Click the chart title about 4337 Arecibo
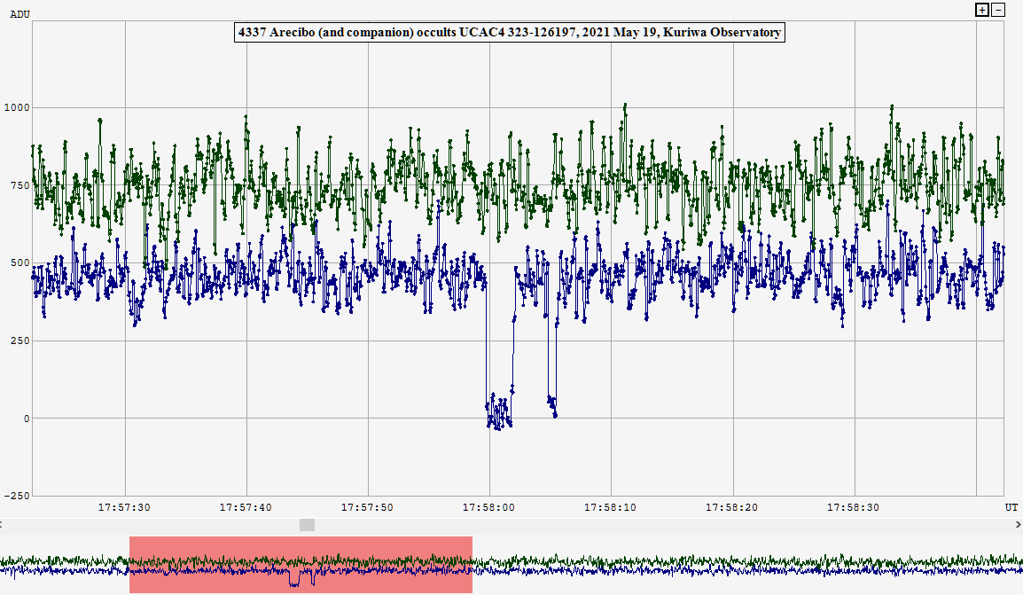 (510, 33)
